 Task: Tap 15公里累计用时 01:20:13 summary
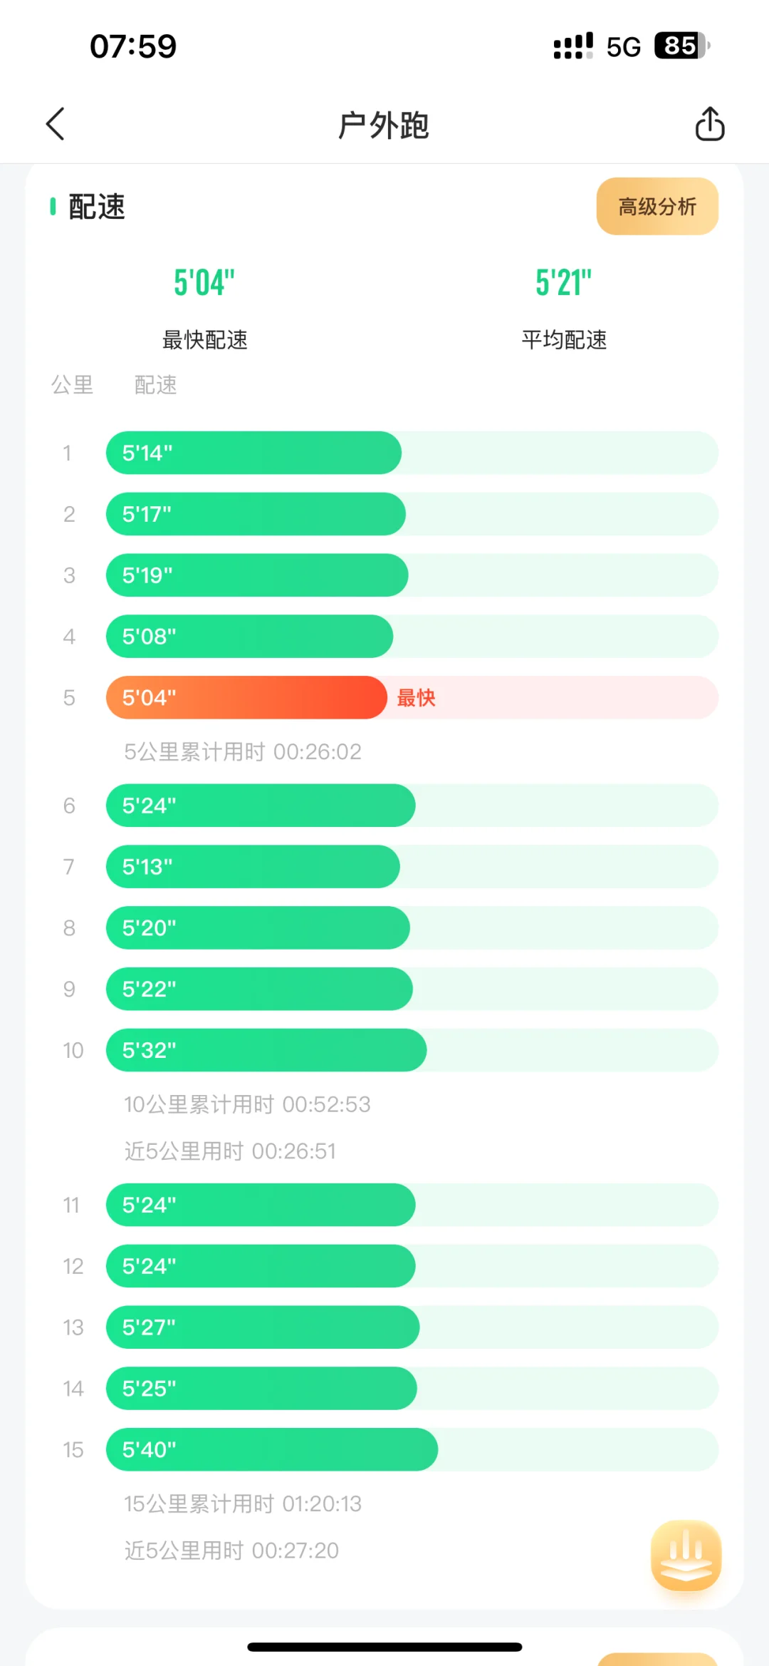click(x=243, y=1503)
